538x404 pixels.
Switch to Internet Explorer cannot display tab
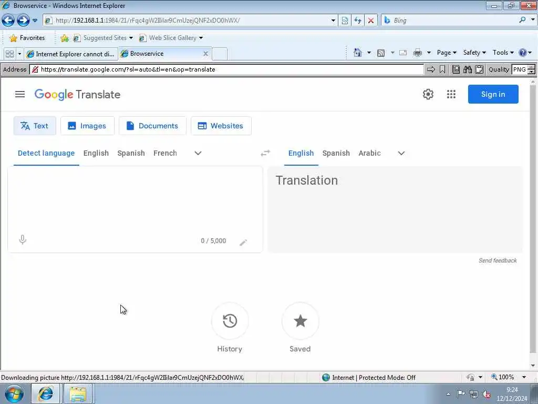(x=71, y=54)
